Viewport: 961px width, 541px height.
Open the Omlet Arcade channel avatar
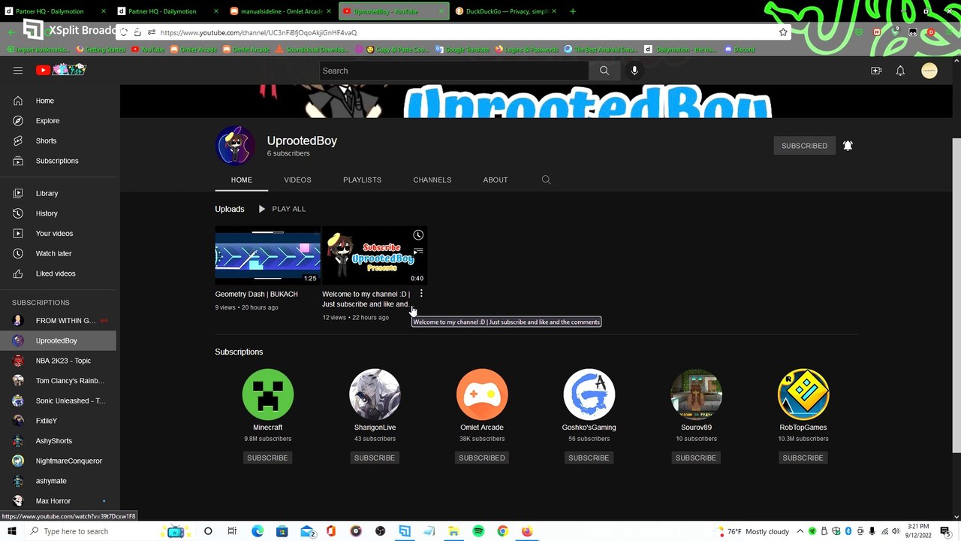(x=482, y=394)
